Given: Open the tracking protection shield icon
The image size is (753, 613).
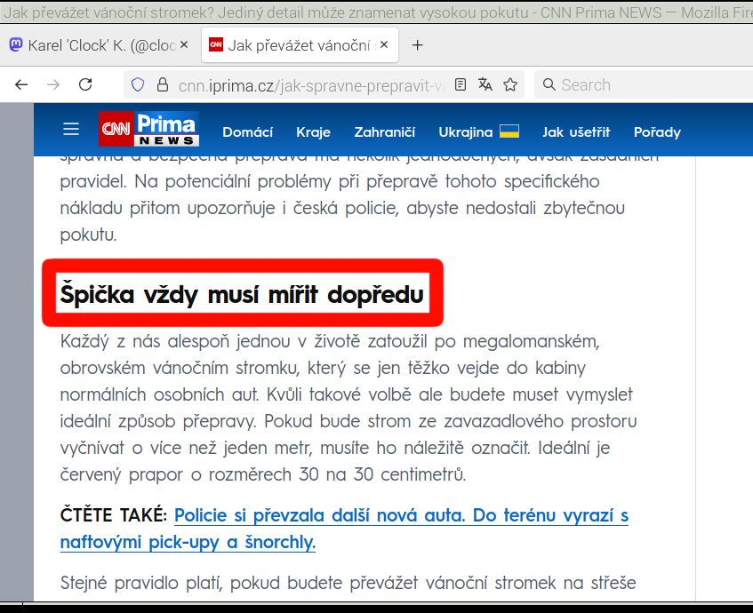Looking at the screenshot, I should 138,85.
